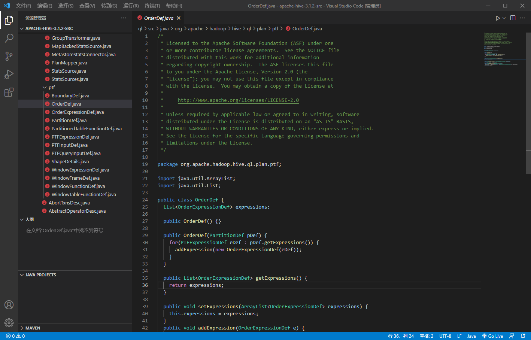The width and height of the screenshot is (531, 340).
Task: Open the Source Control view icon
Action: (x=9, y=56)
